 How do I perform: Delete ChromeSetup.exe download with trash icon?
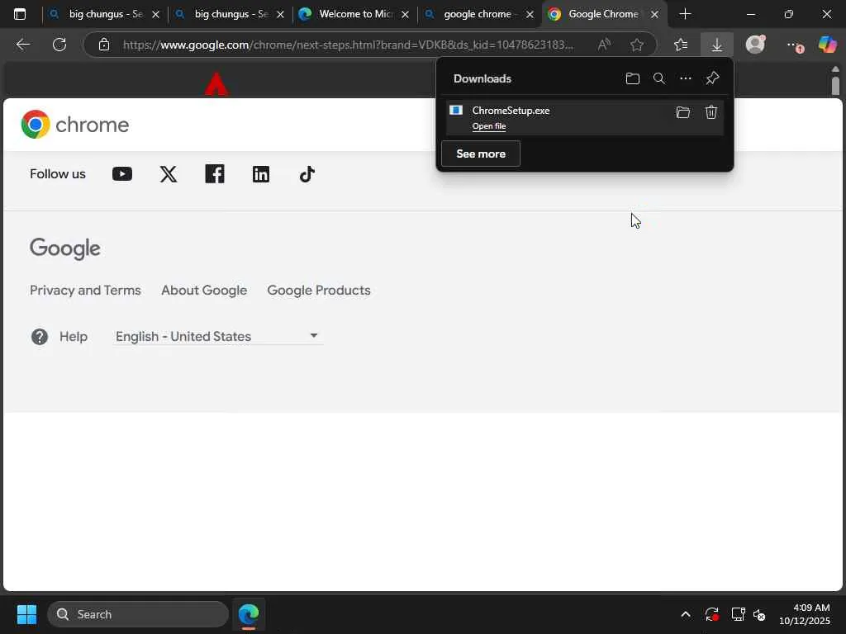pos(711,112)
